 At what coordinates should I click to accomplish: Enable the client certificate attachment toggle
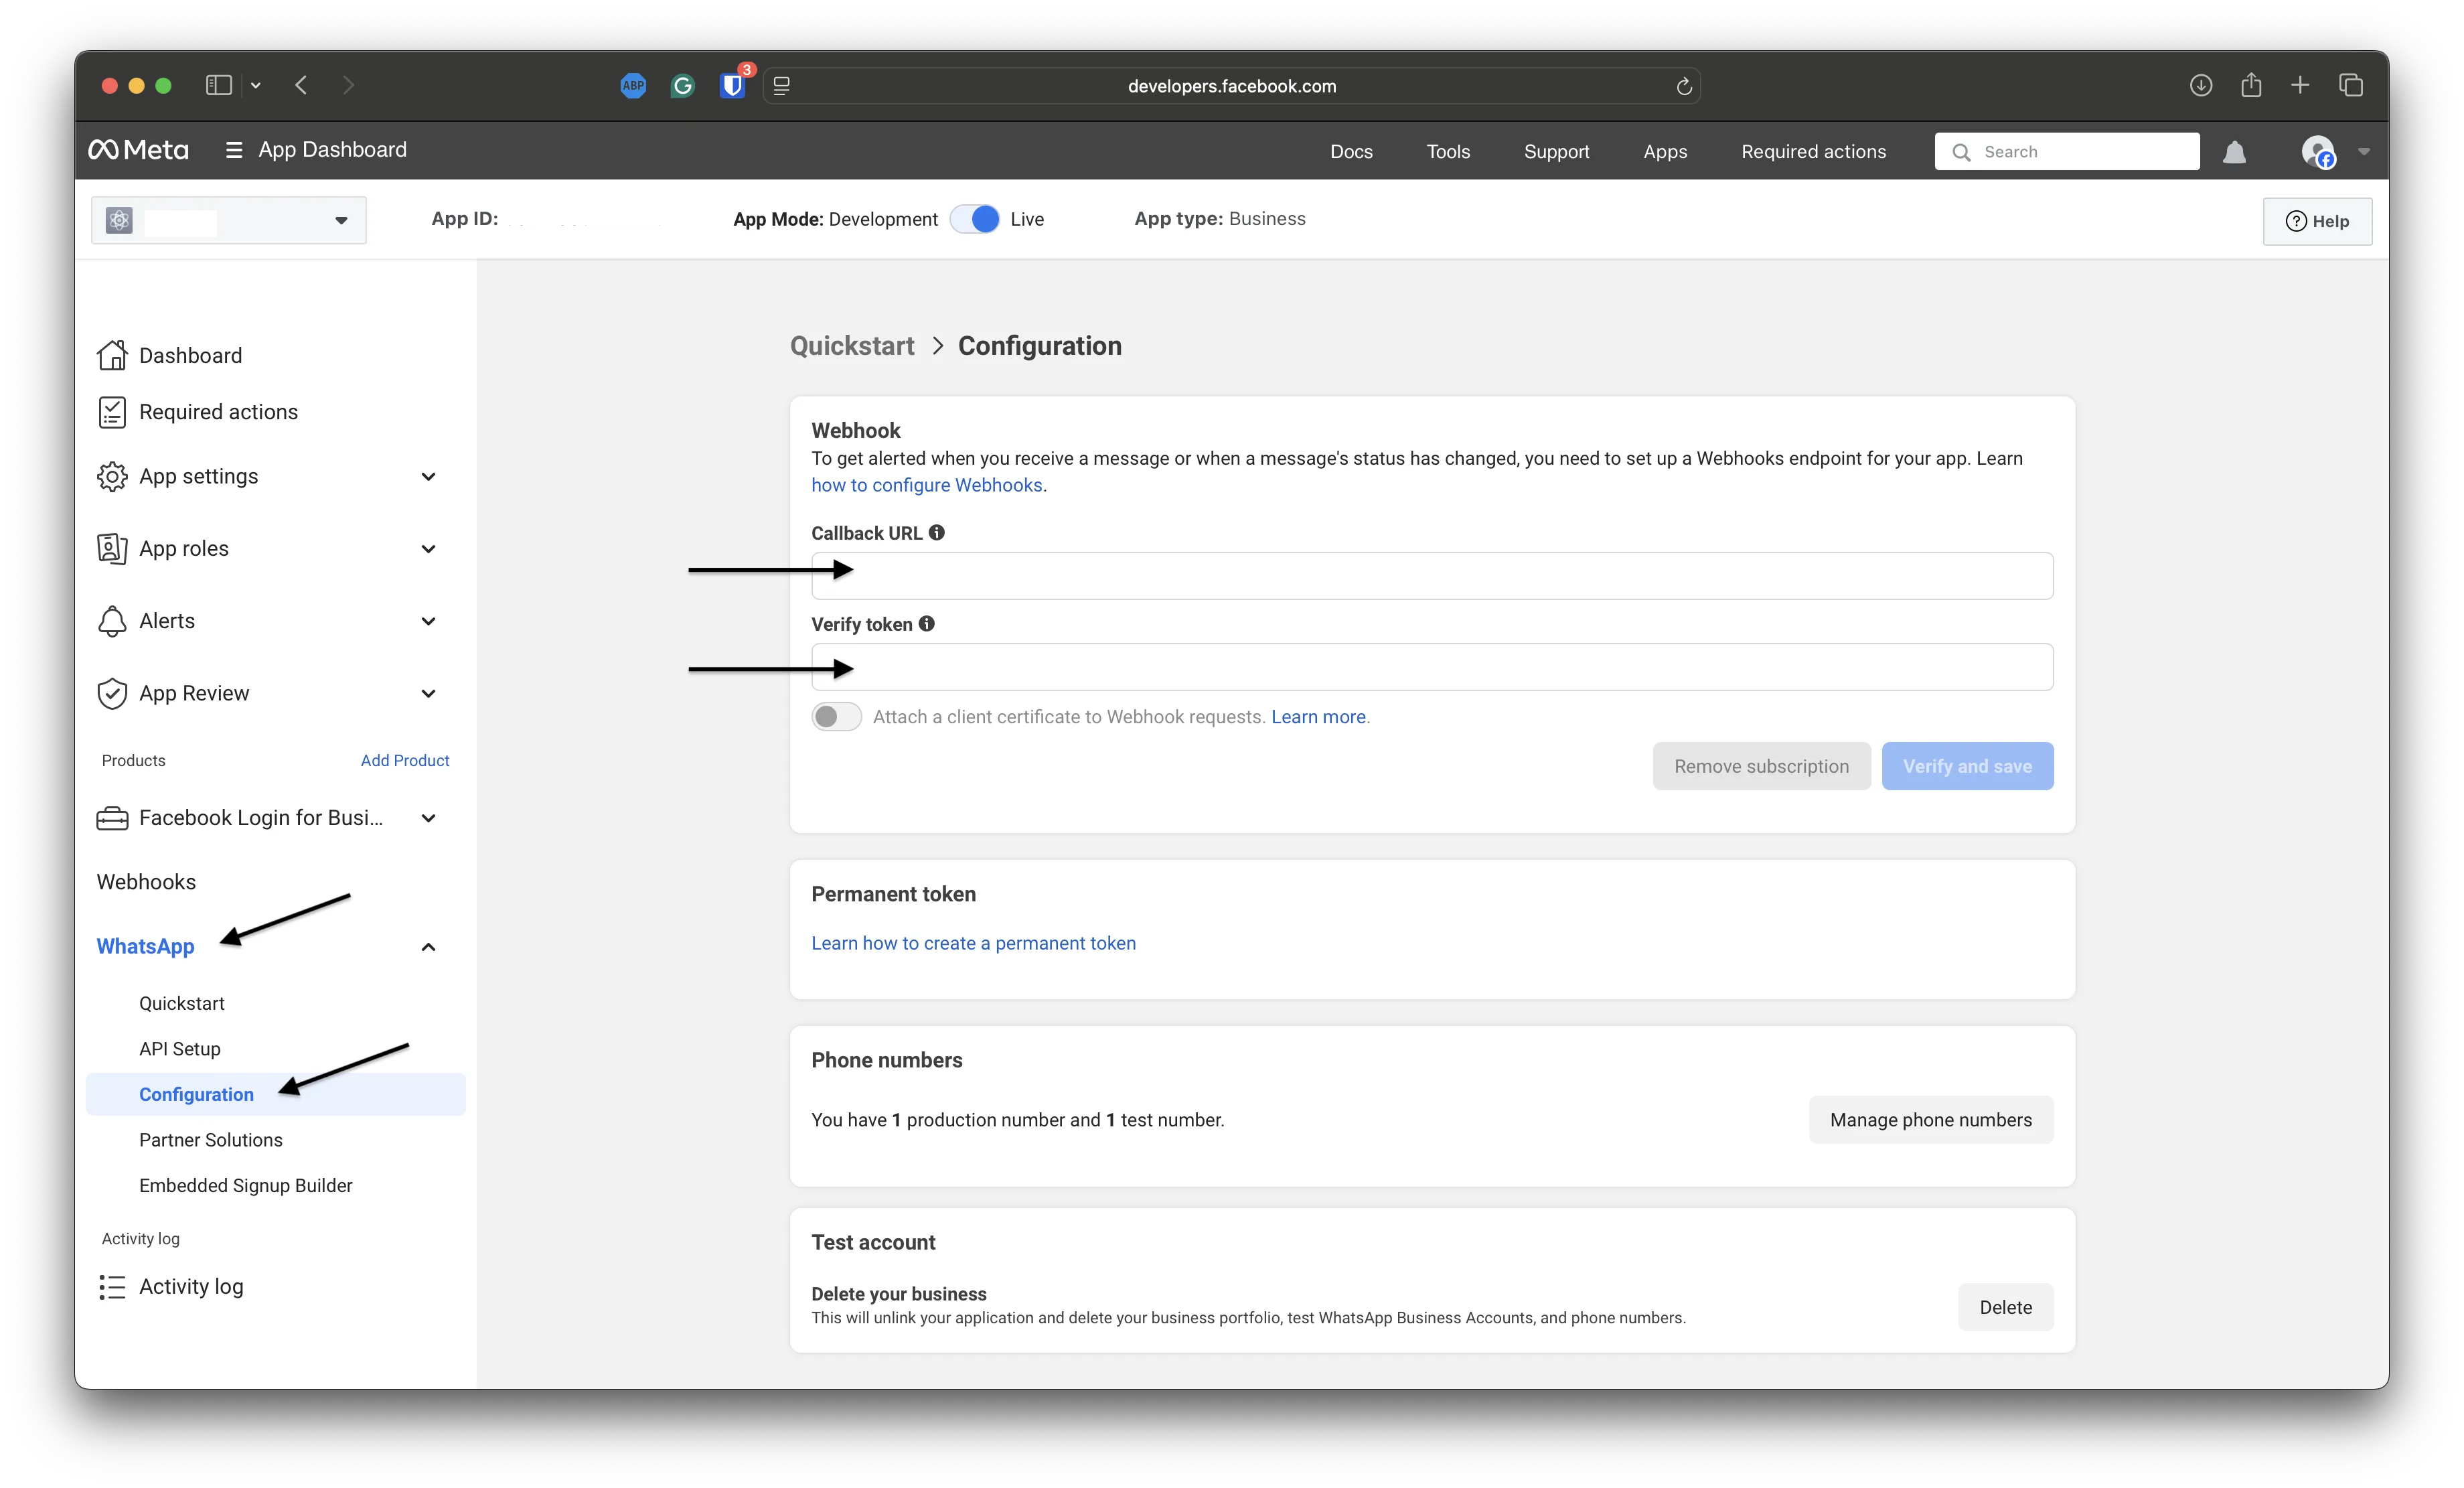tap(836, 717)
